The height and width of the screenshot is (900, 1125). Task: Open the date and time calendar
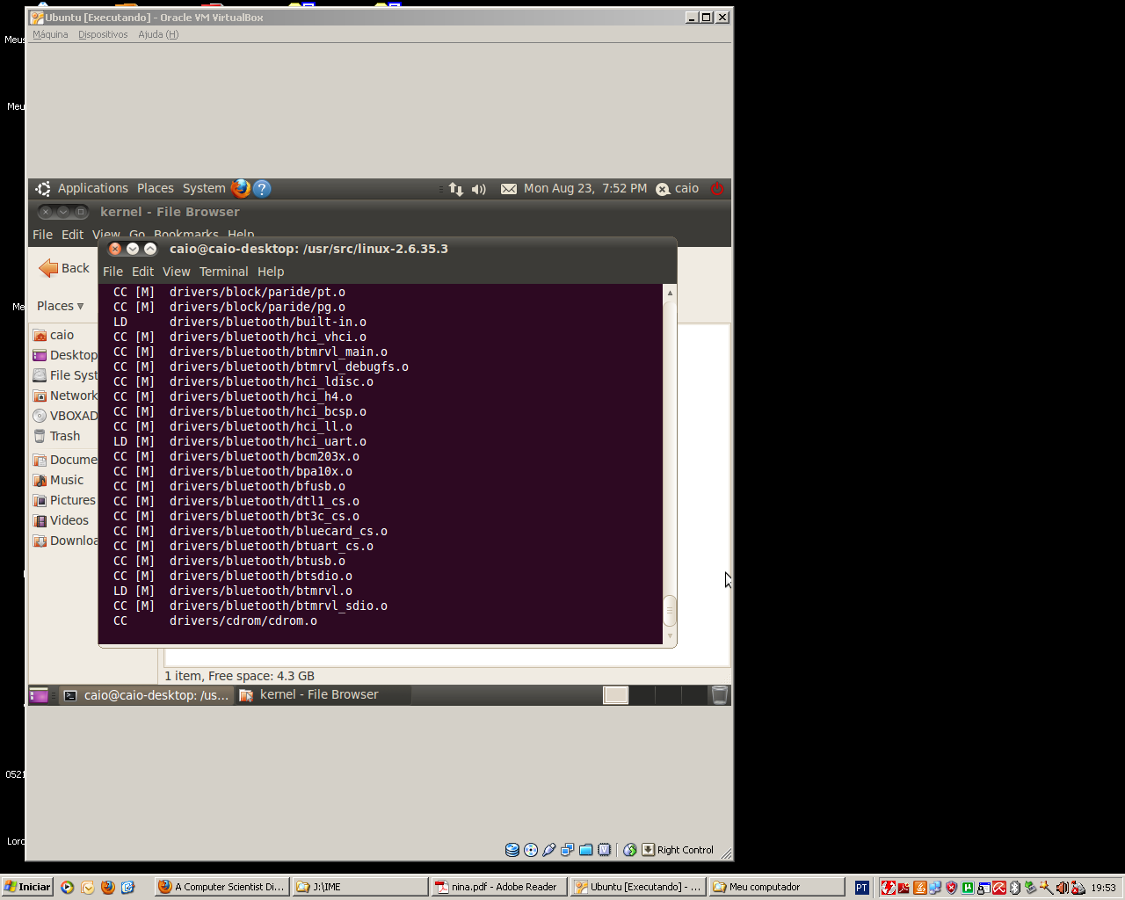(584, 188)
